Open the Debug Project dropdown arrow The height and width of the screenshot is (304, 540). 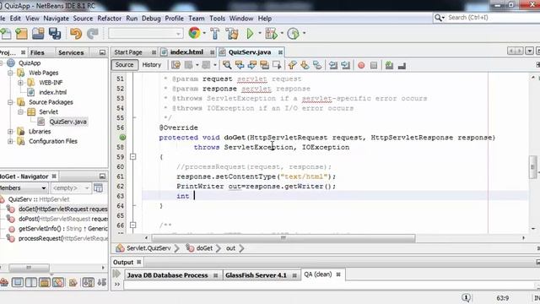click(x=282, y=33)
